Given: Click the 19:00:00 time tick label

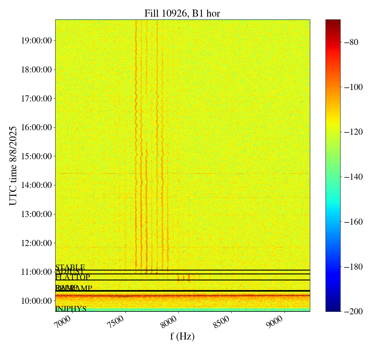Looking at the screenshot, I should coord(36,41).
